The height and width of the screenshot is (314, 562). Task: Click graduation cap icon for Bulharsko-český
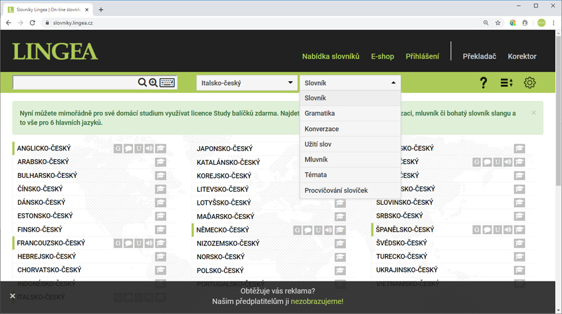[160, 175]
